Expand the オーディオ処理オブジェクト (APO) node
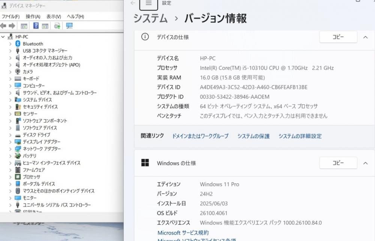The image size is (375, 241). tap(10, 64)
